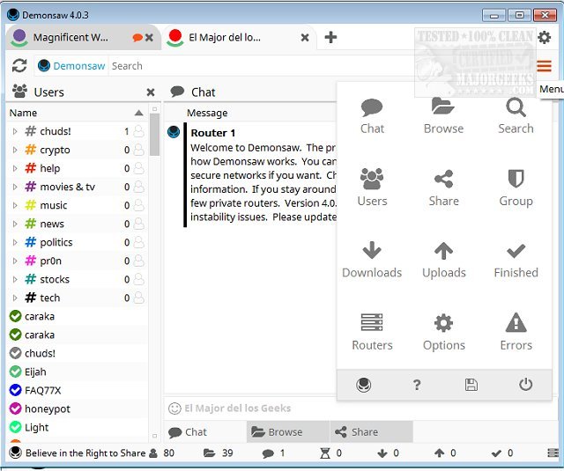This screenshot has width=564, height=471.
Task: Click the Message column header
Action: coord(207,113)
